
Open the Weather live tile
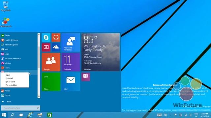click(x=101, y=52)
